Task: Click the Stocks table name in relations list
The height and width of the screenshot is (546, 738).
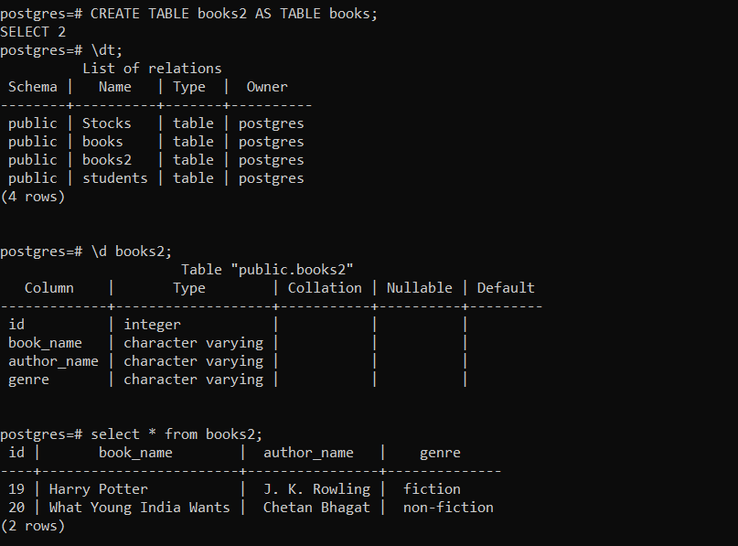Action: (x=107, y=123)
